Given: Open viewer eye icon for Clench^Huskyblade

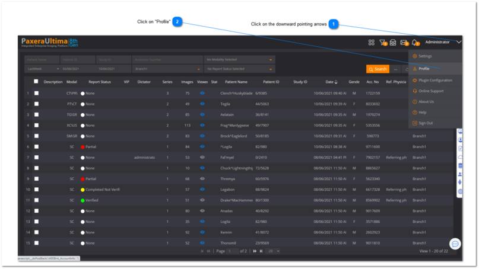Looking at the screenshot, I should pos(202,93).
